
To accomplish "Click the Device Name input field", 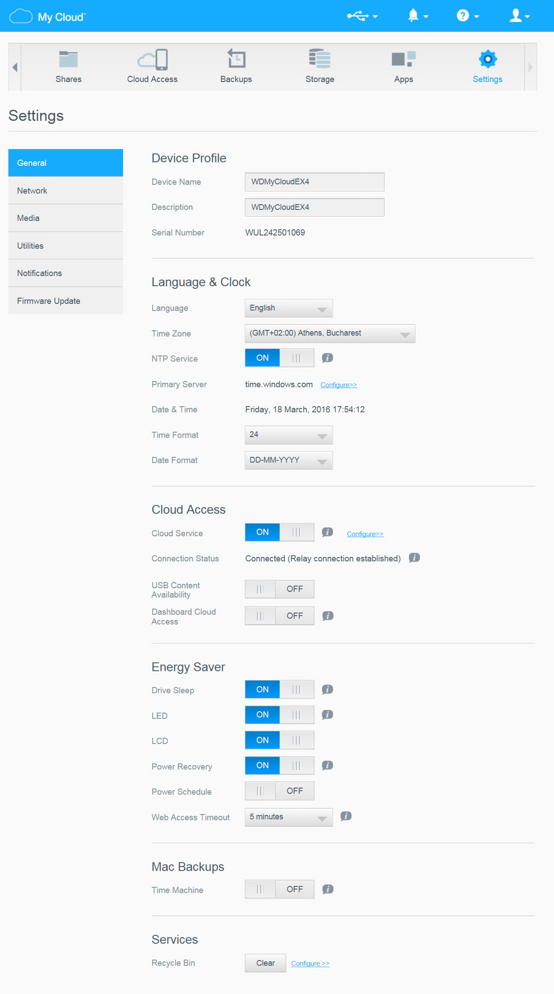I will point(314,182).
